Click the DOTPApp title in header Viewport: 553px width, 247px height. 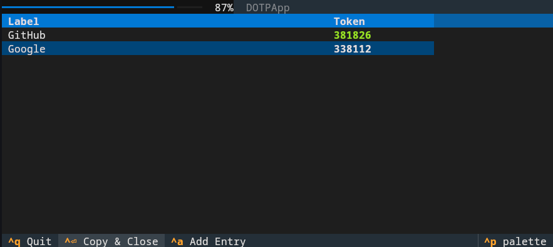[267, 8]
